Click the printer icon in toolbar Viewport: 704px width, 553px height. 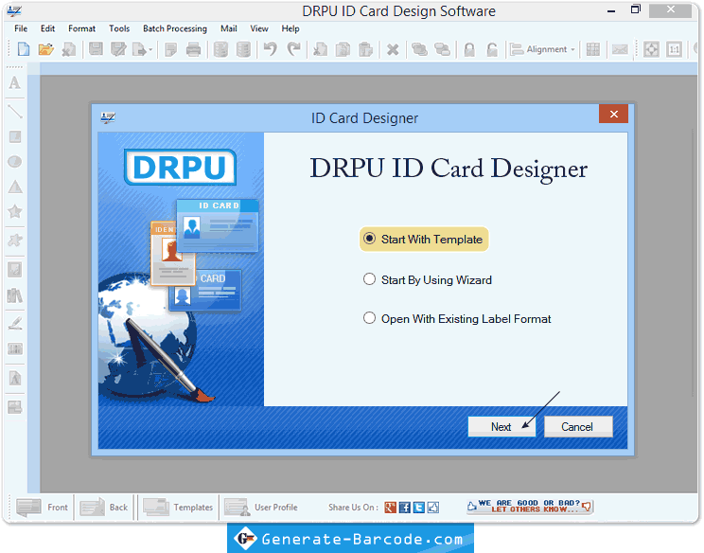193,49
